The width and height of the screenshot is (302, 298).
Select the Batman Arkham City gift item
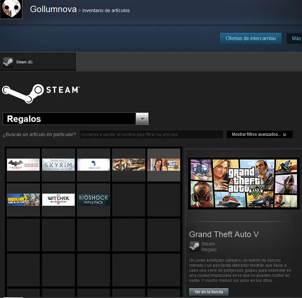23,165
